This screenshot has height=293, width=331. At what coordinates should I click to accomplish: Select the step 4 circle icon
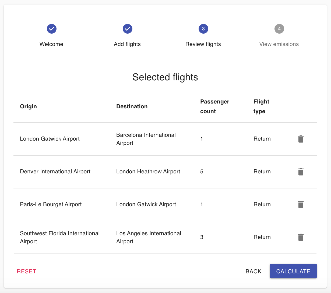pos(279,29)
